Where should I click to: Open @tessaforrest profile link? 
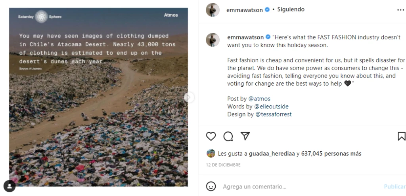(274, 114)
